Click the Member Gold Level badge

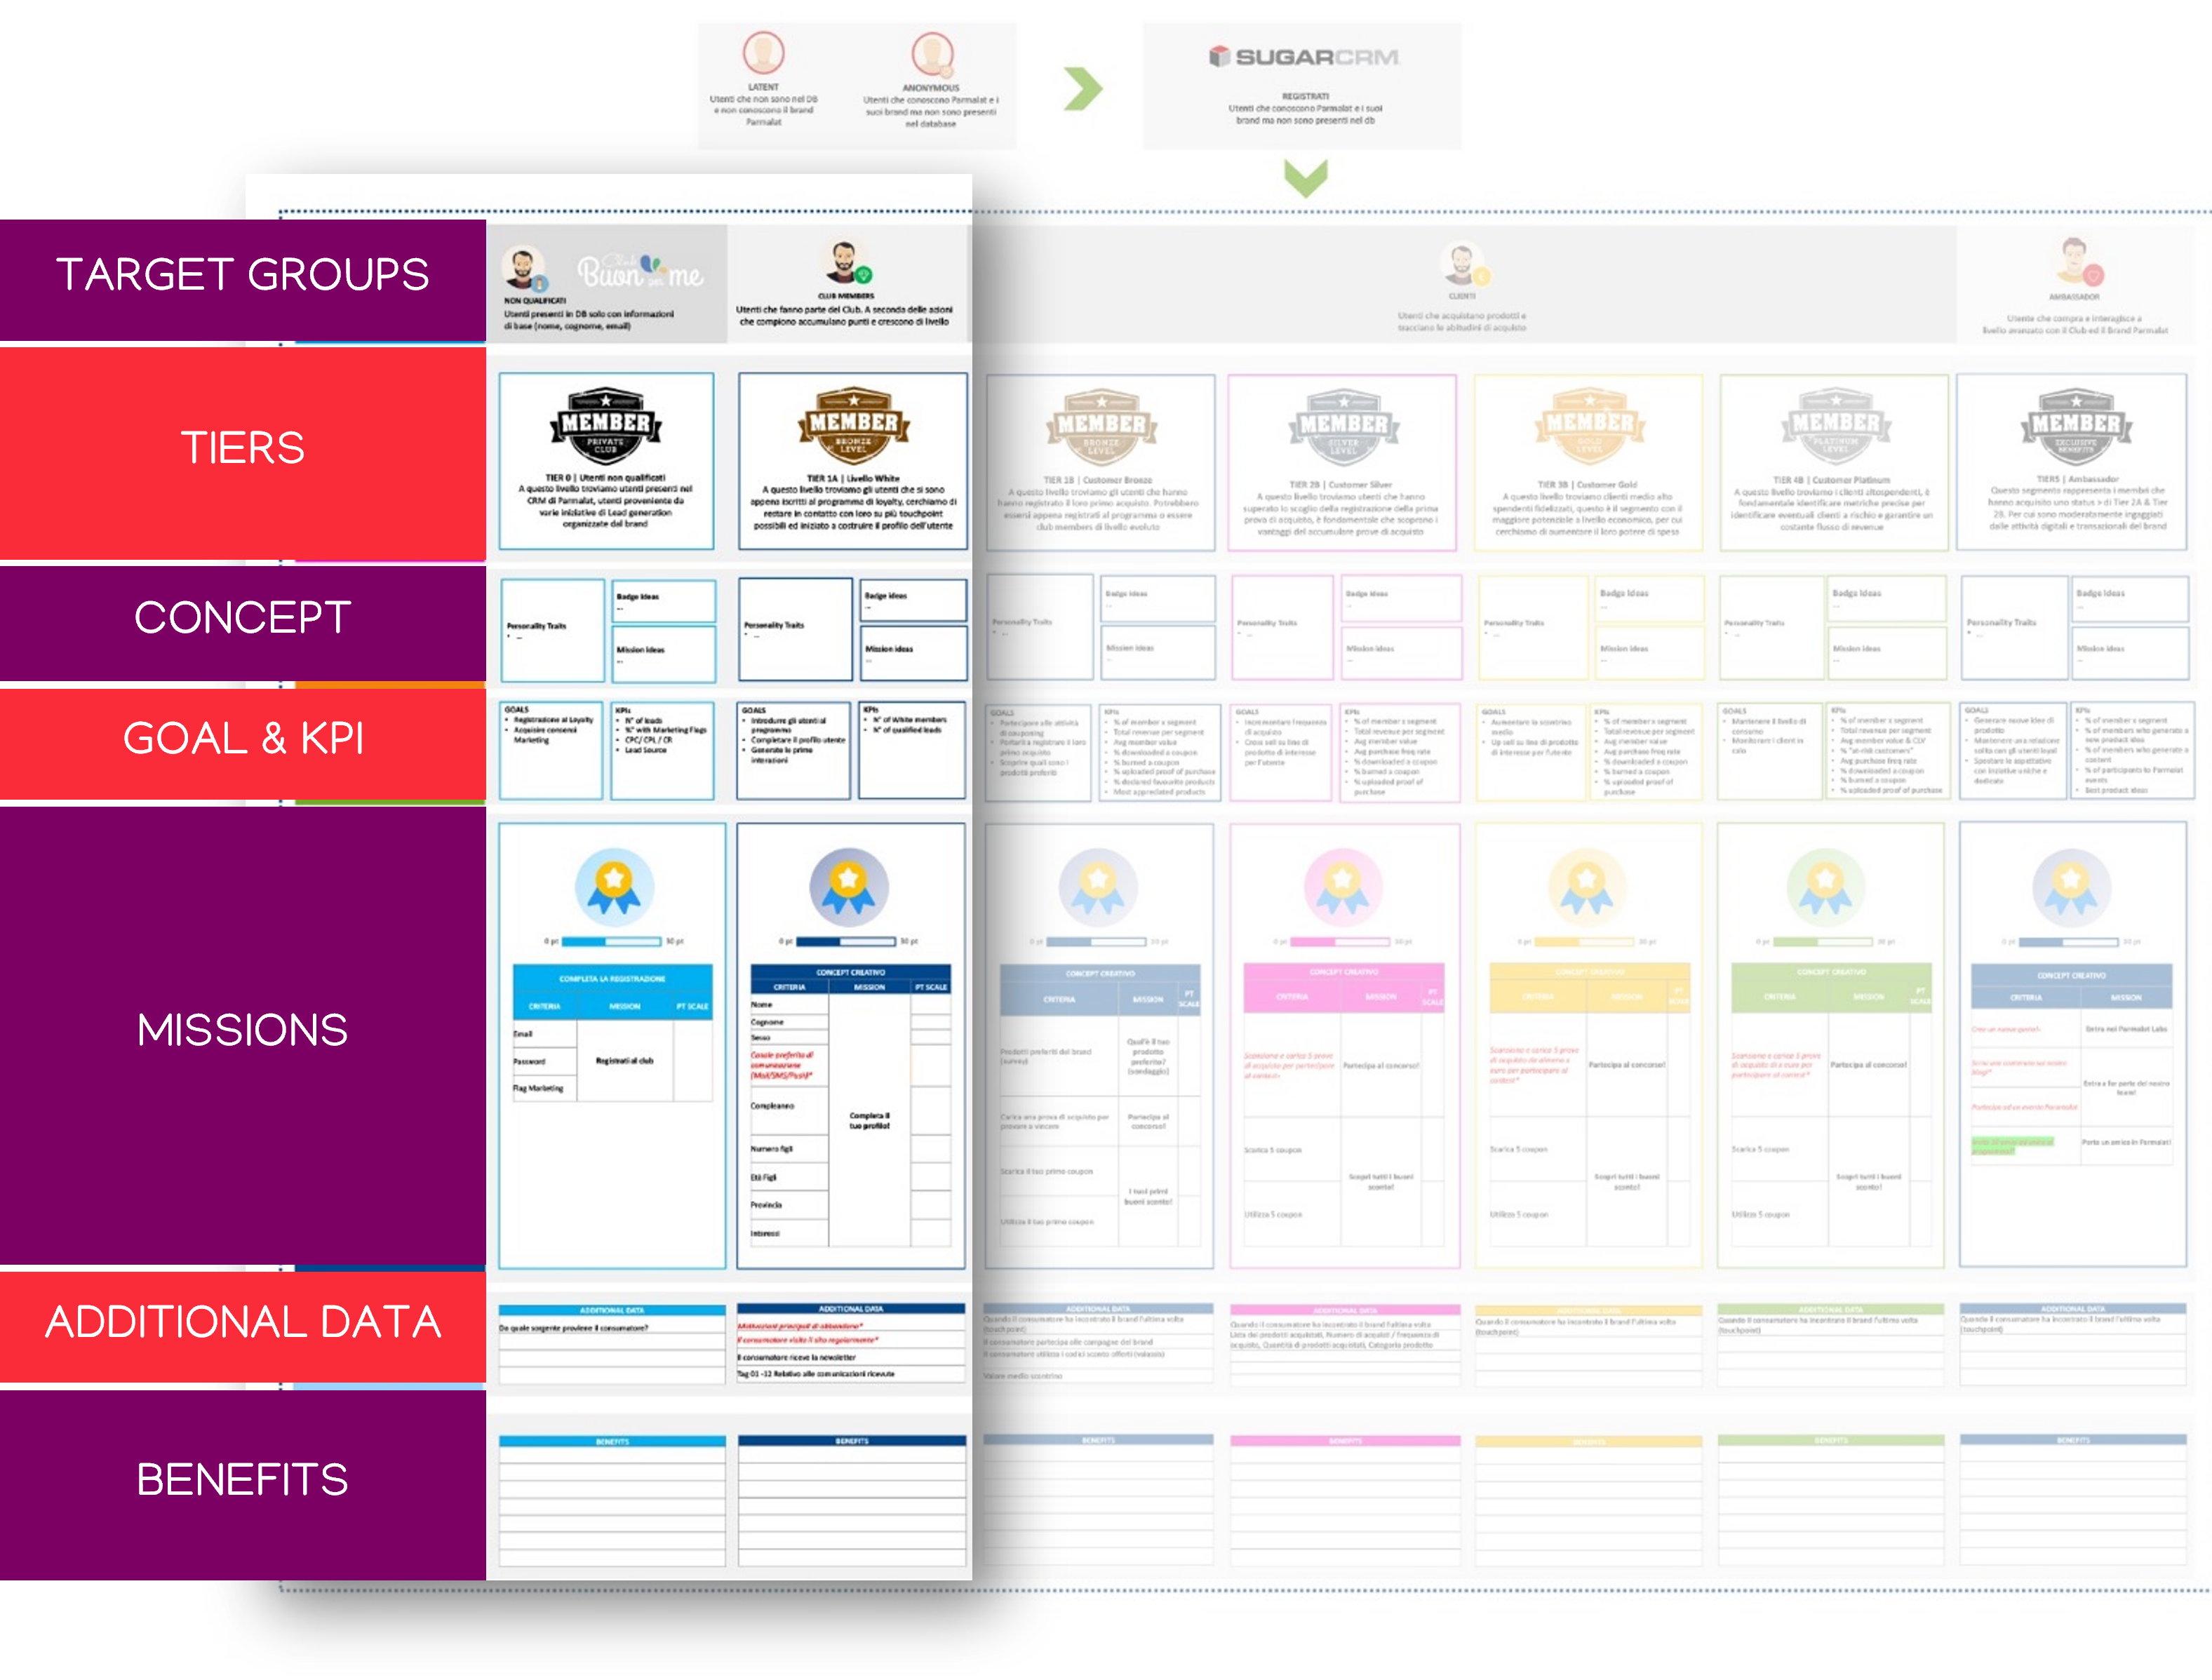coord(1589,426)
